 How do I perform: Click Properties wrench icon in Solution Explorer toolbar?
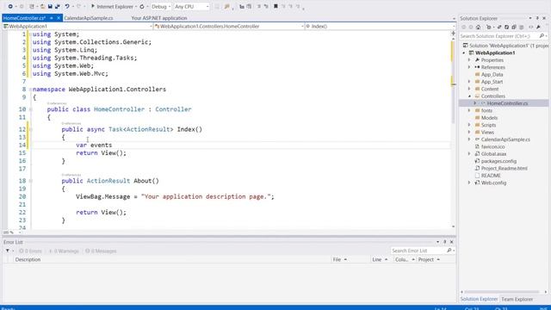[x=538, y=27]
